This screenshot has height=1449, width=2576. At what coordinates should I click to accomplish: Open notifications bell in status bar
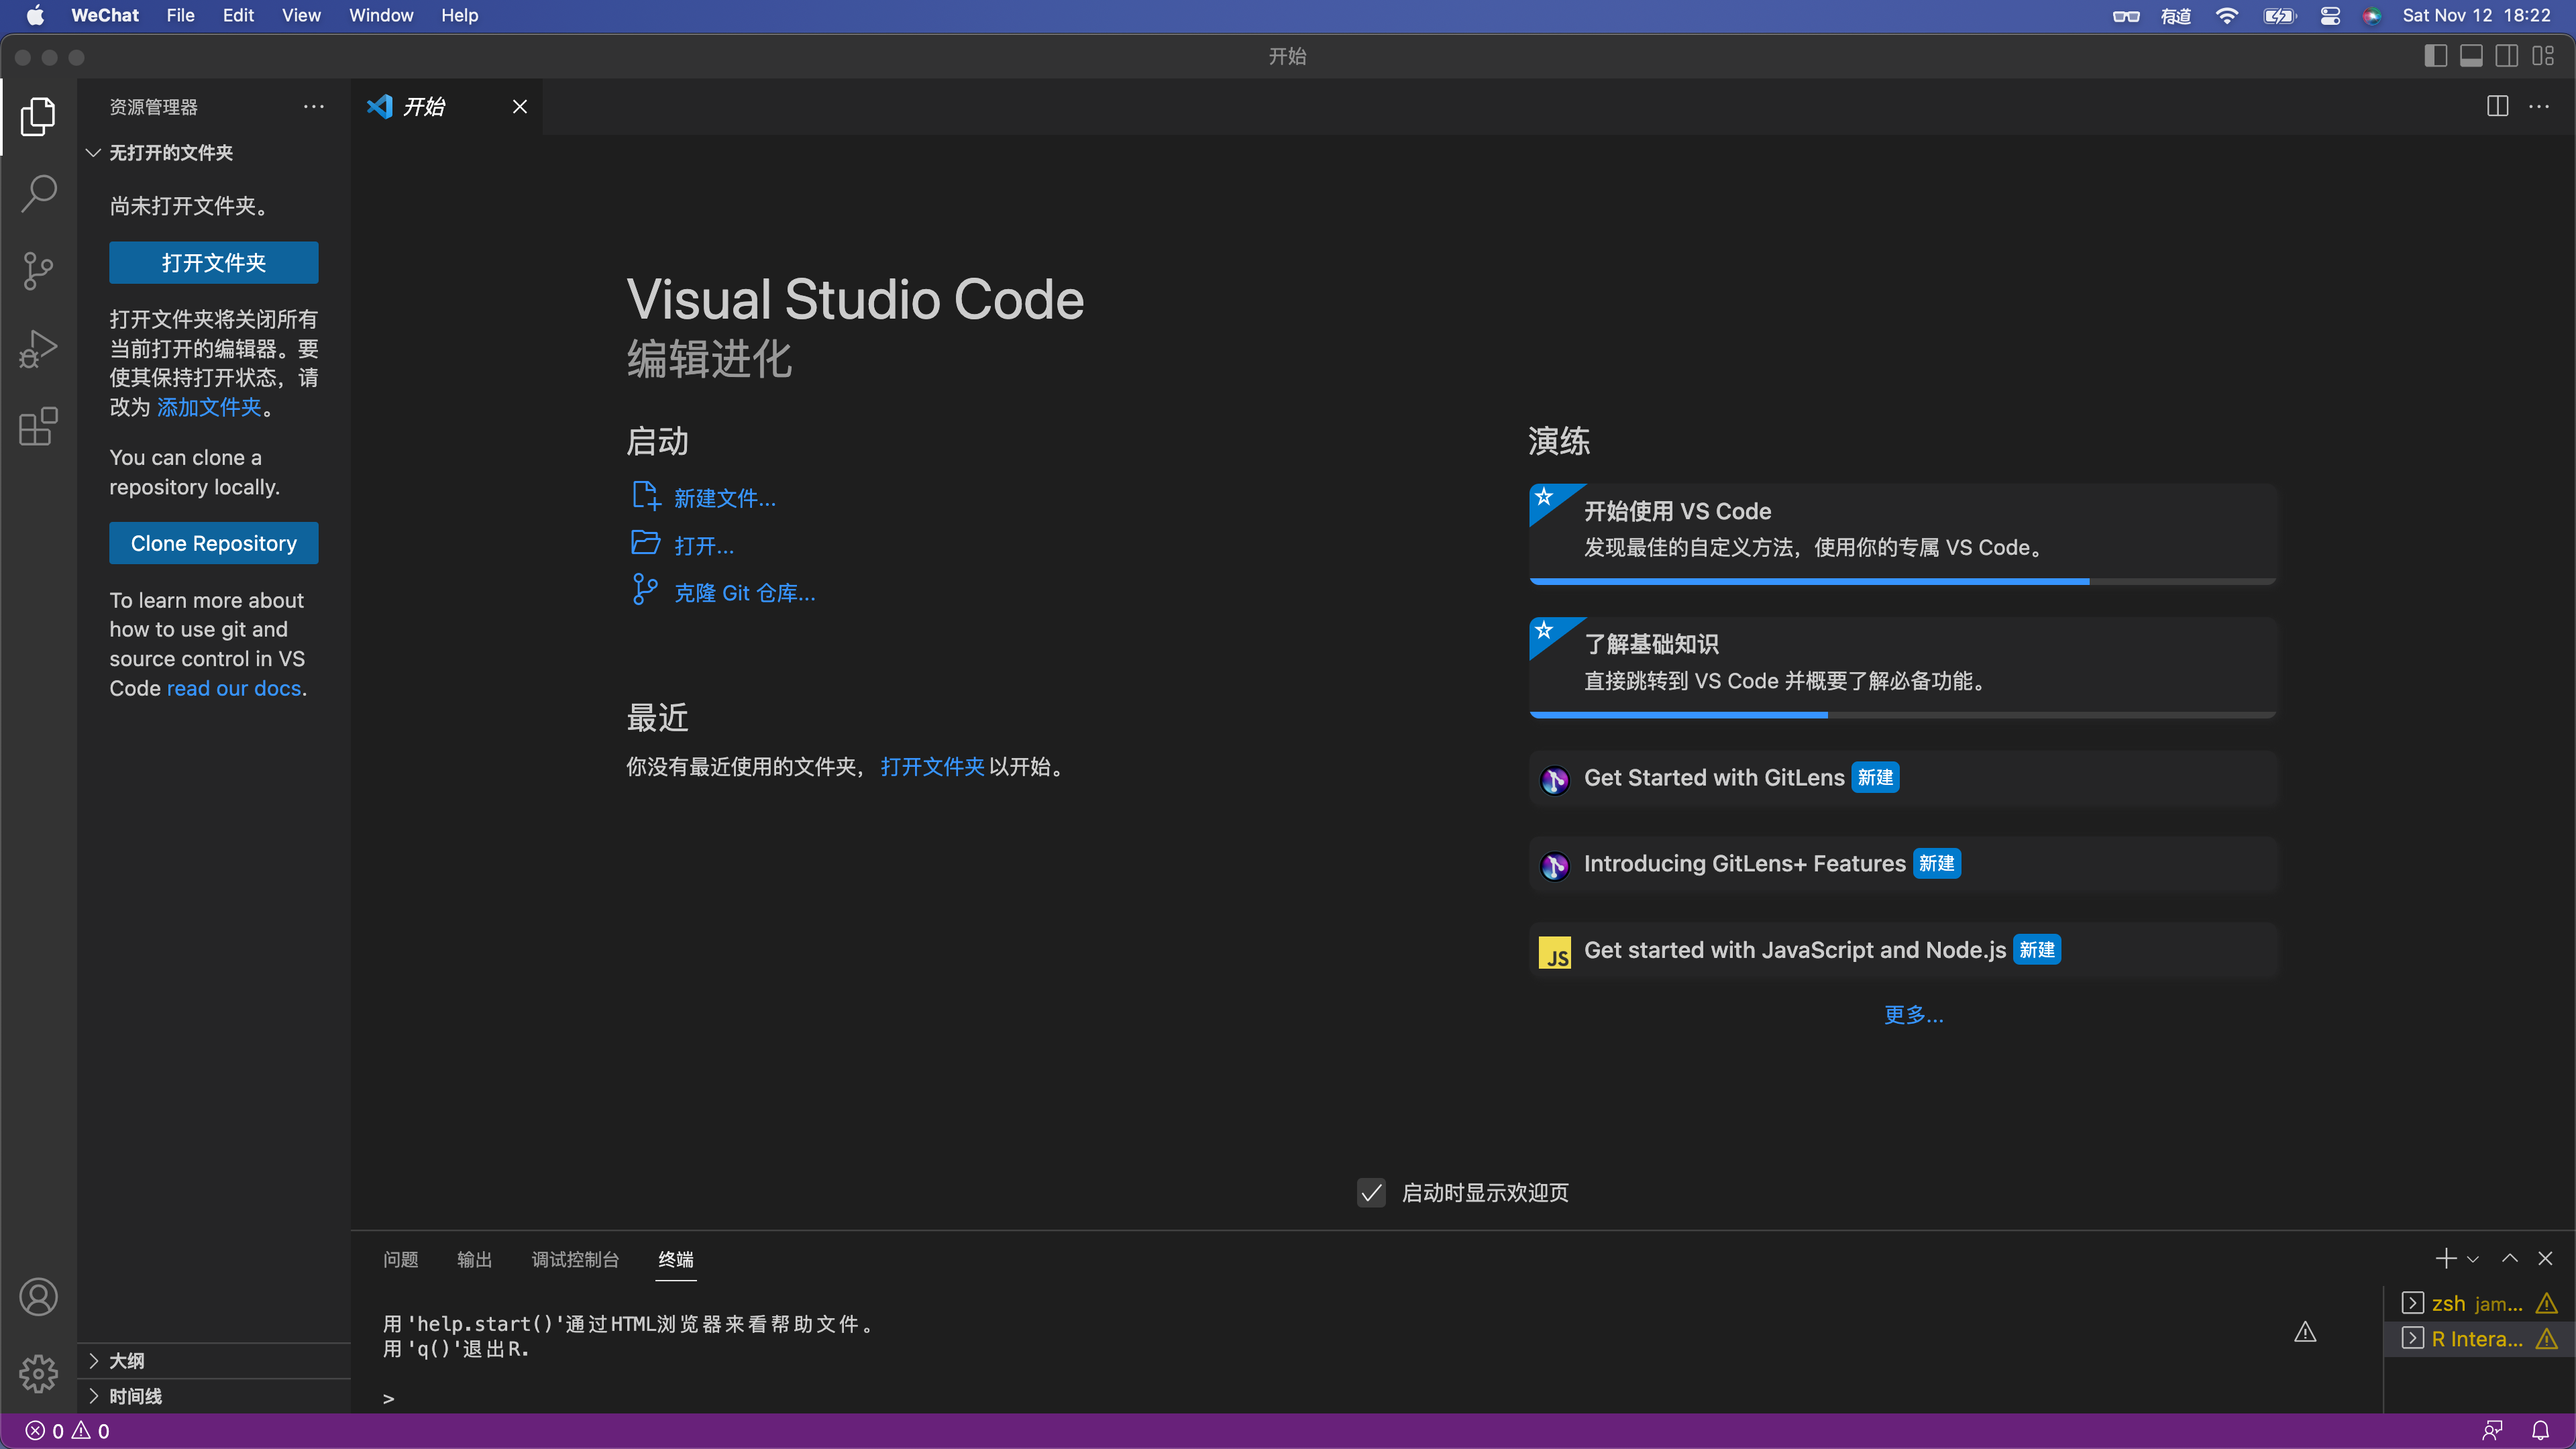[x=2540, y=1431]
